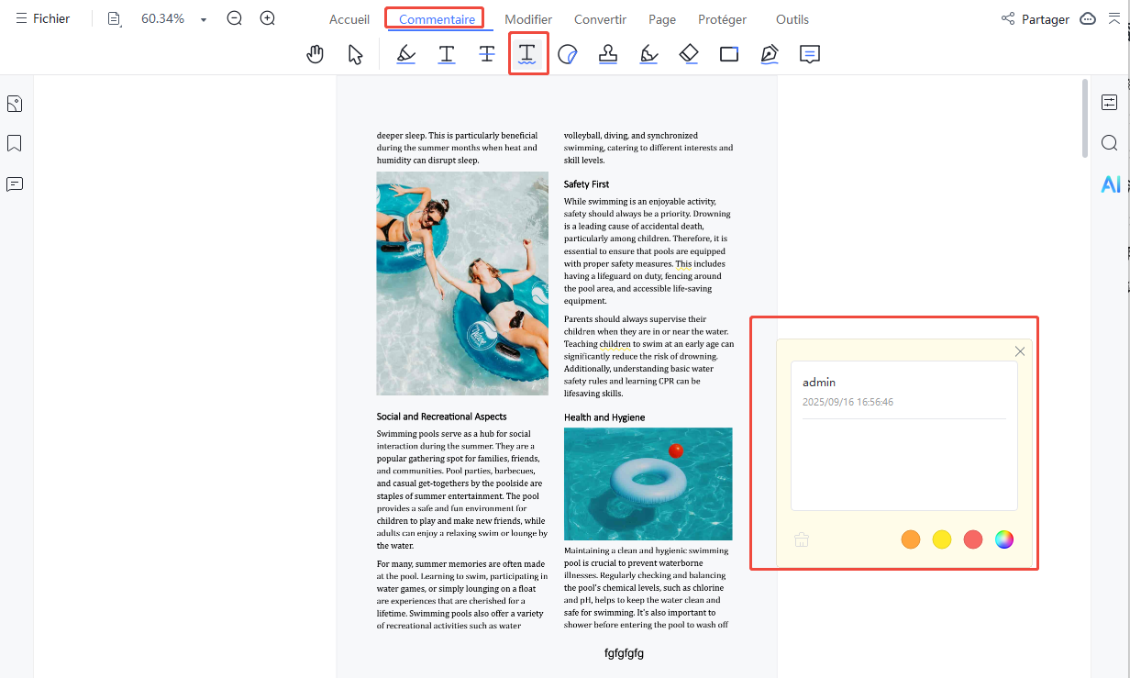Select the Highlight text tool

coord(406,54)
